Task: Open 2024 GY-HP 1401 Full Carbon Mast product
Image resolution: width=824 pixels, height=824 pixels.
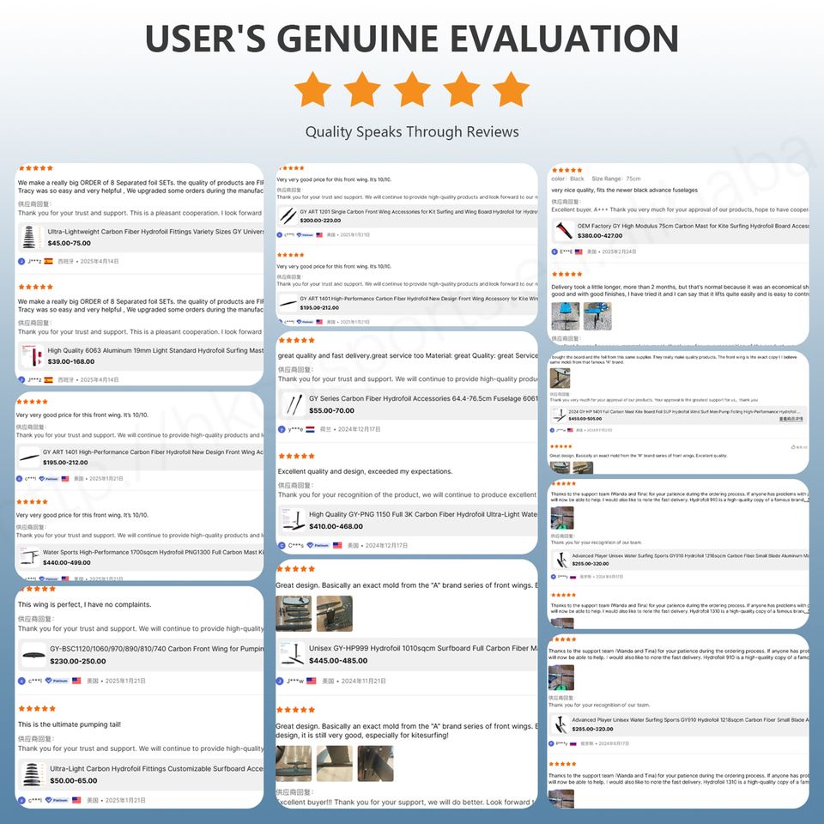Action: (684, 412)
